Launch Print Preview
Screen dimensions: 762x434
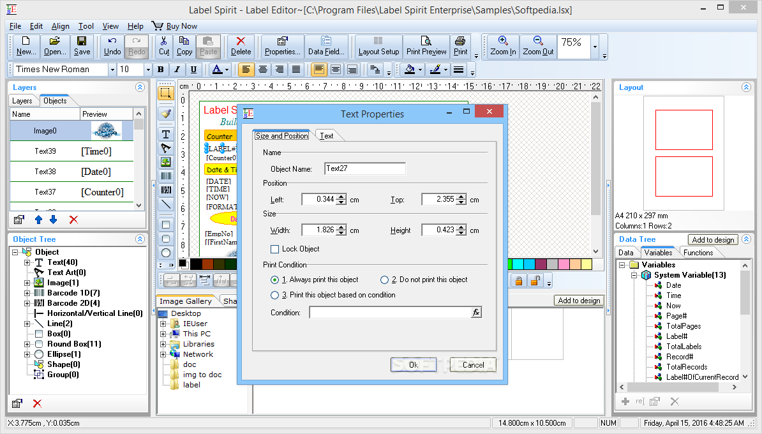(426, 46)
